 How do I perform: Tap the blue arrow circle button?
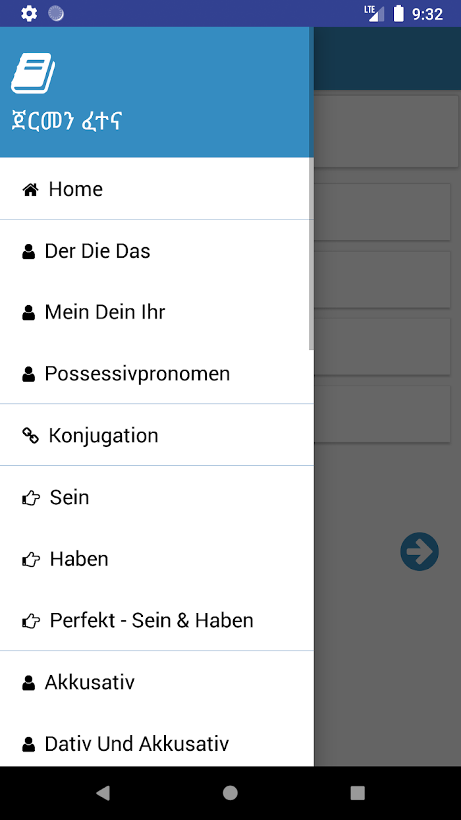click(420, 551)
